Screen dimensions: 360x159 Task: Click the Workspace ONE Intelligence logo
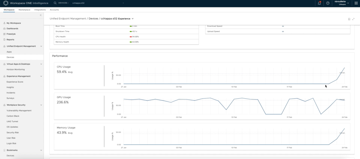6,3
